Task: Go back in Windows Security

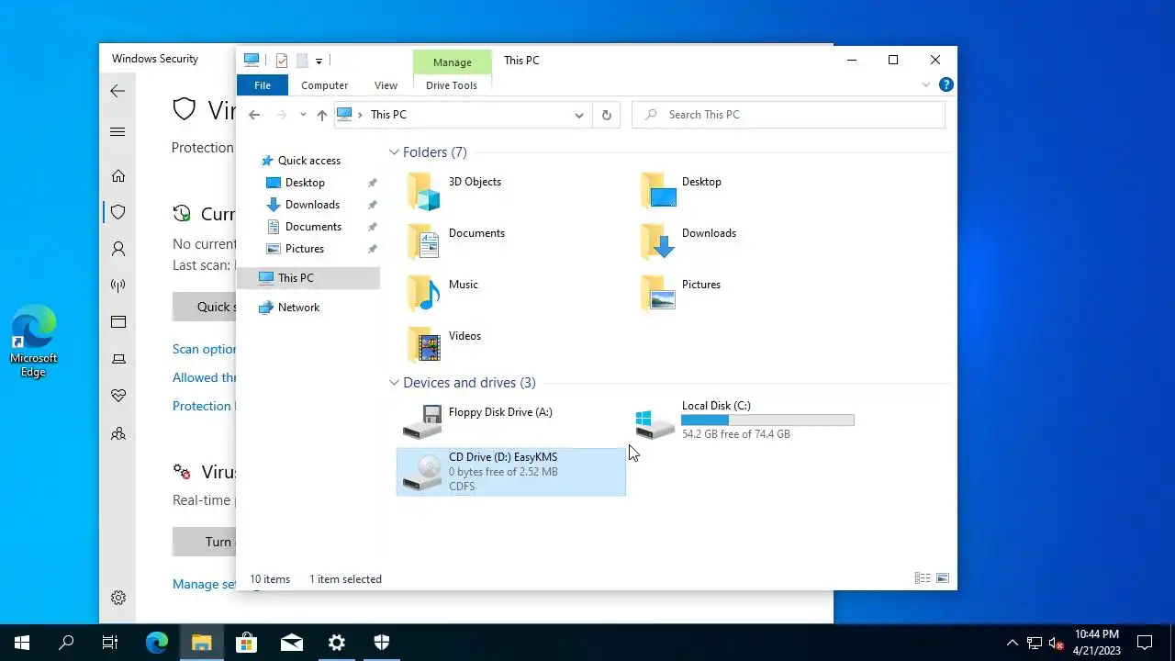Action: pos(117,91)
